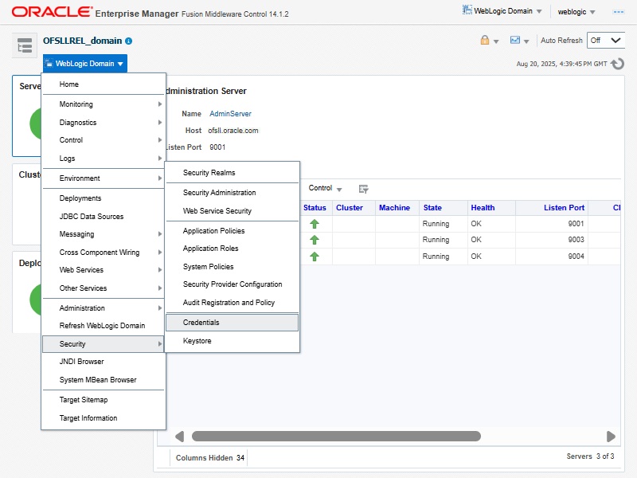Image resolution: width=637 pixels, height=478 pixels.
Task: Click the horizontal scrollbar under the servers table
Action: click(x=335, y=437)
